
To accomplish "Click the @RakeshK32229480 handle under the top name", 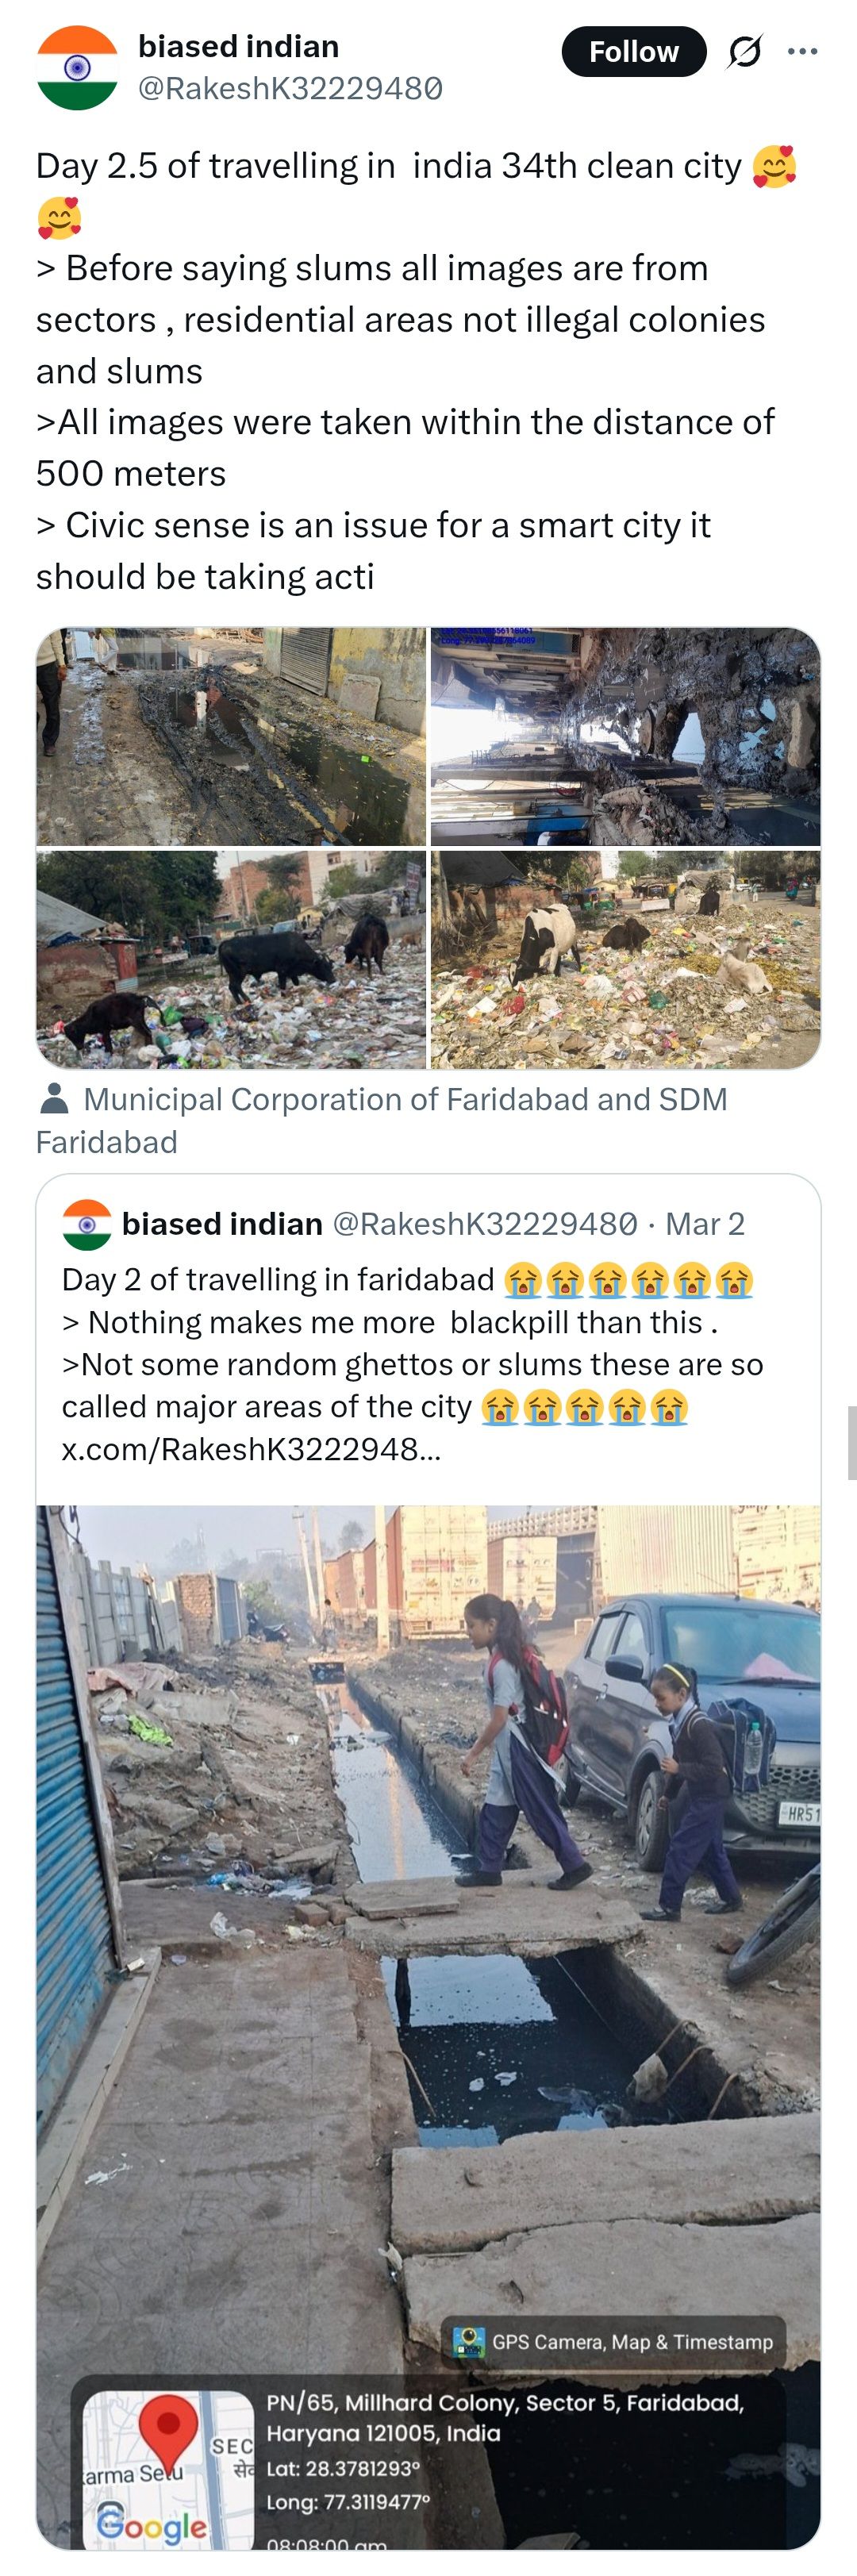I will (290, 89).
